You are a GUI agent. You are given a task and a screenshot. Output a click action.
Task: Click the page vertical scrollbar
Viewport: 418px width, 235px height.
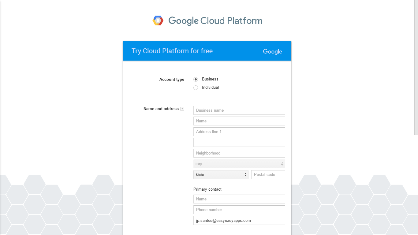[x=416, y=67]
